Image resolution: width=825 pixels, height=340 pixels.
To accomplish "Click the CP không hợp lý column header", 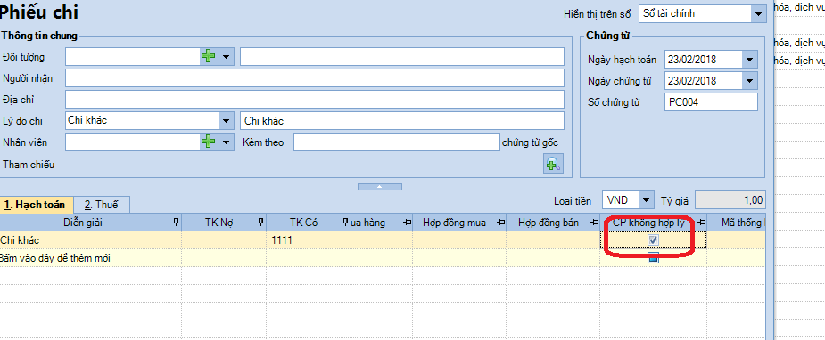I will point(654,223).
